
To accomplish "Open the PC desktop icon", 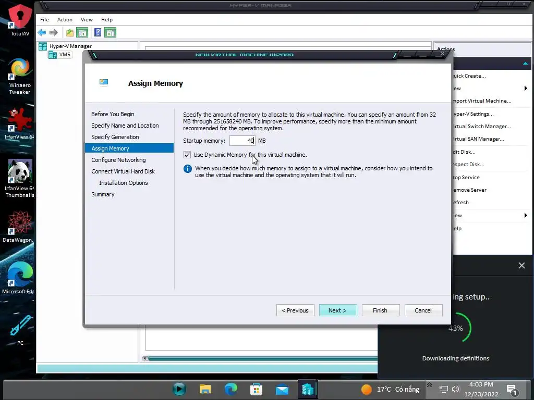I will [20, 330].
